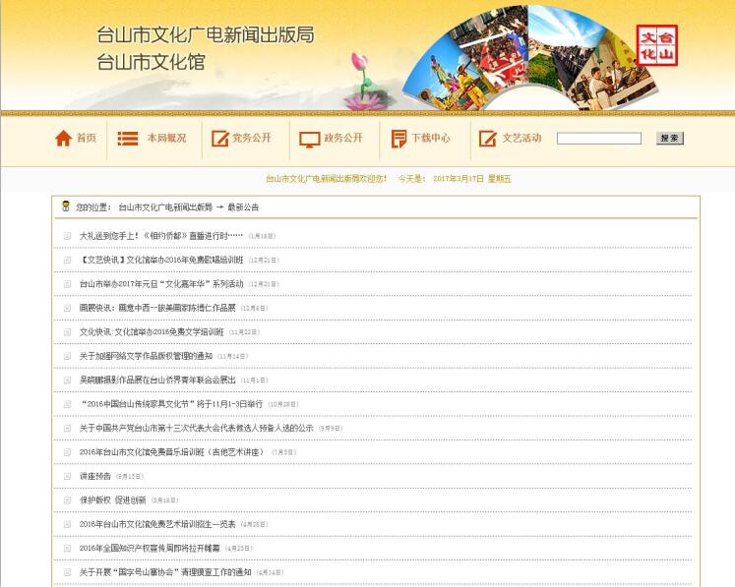Click the edit icon beside 文艺活动

(x=487, y=139)
